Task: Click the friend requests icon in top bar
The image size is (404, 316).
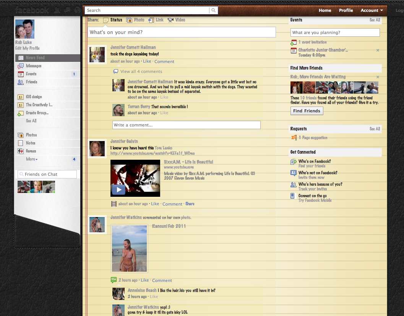Action: click(x=57, y=10)
